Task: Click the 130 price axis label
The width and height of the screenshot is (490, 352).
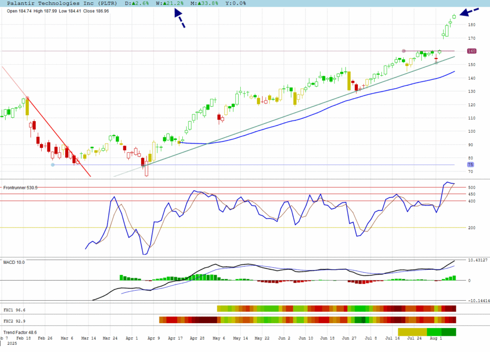Action: [471, 91]
